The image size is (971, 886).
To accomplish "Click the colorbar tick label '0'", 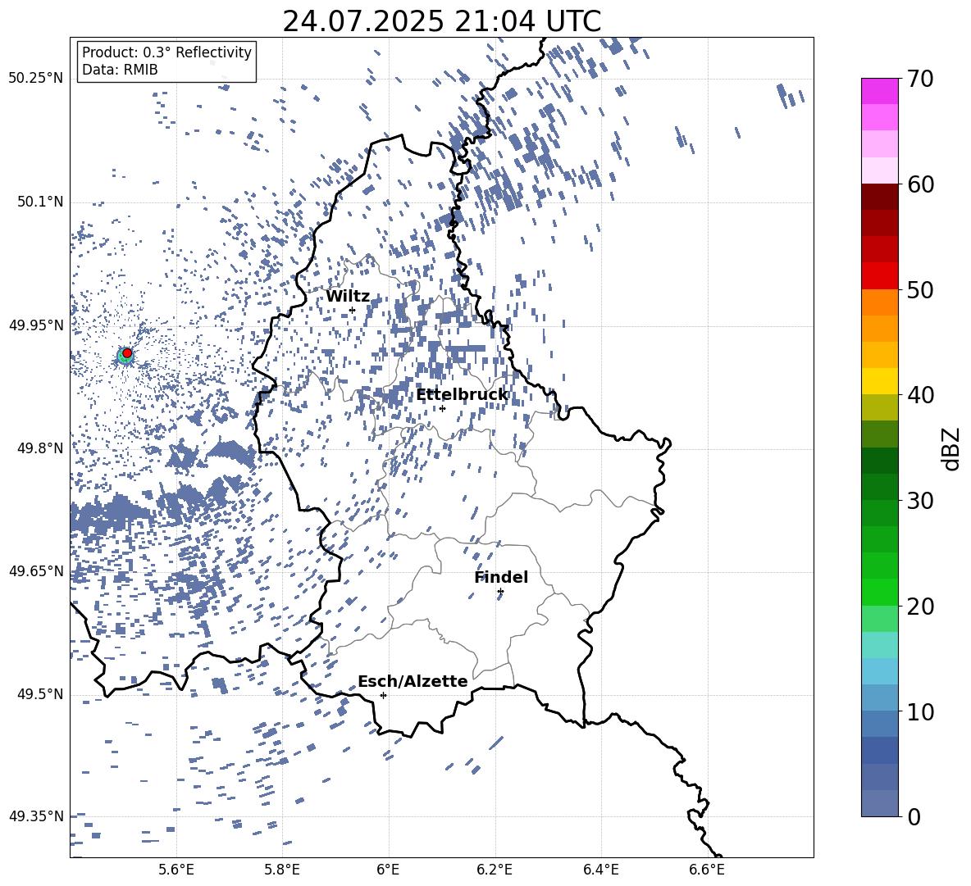I will tap(914, 816).
